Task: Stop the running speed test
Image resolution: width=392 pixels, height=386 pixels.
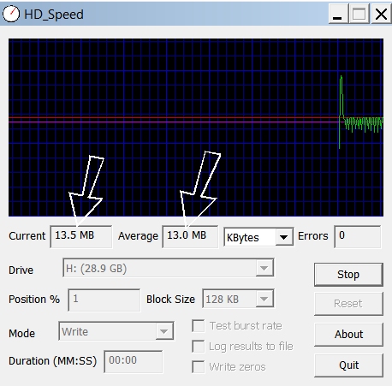Action: (x=348, y=275)
